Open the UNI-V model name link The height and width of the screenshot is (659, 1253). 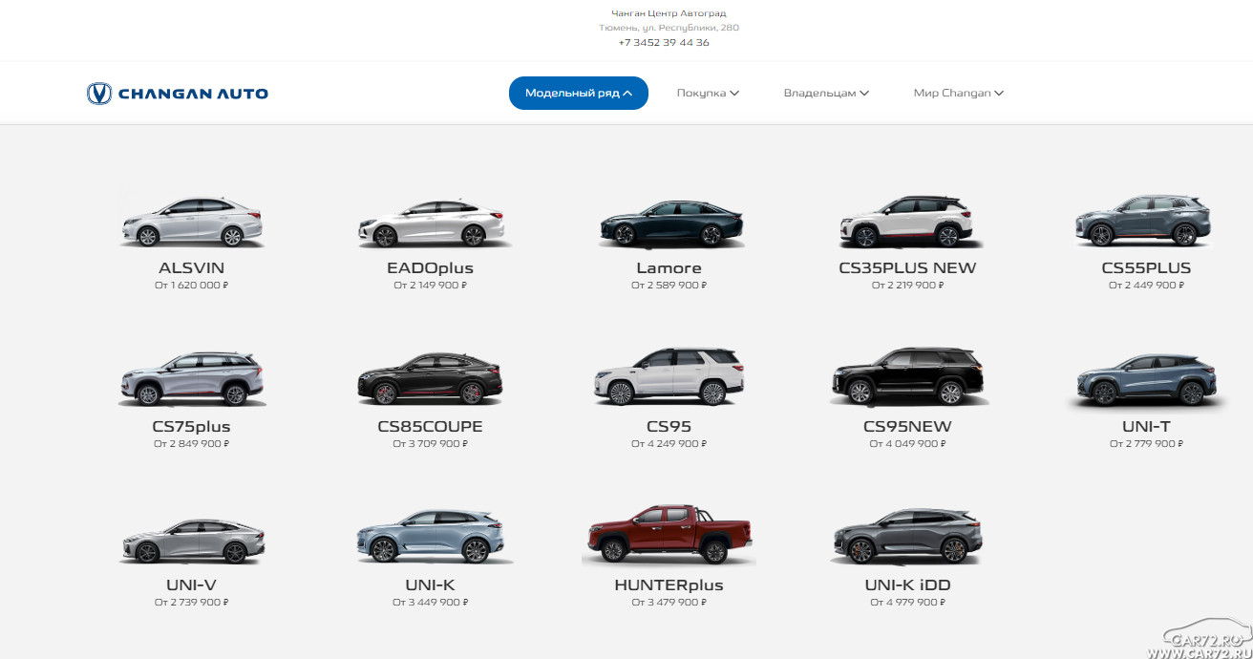[x=191, y=585]
